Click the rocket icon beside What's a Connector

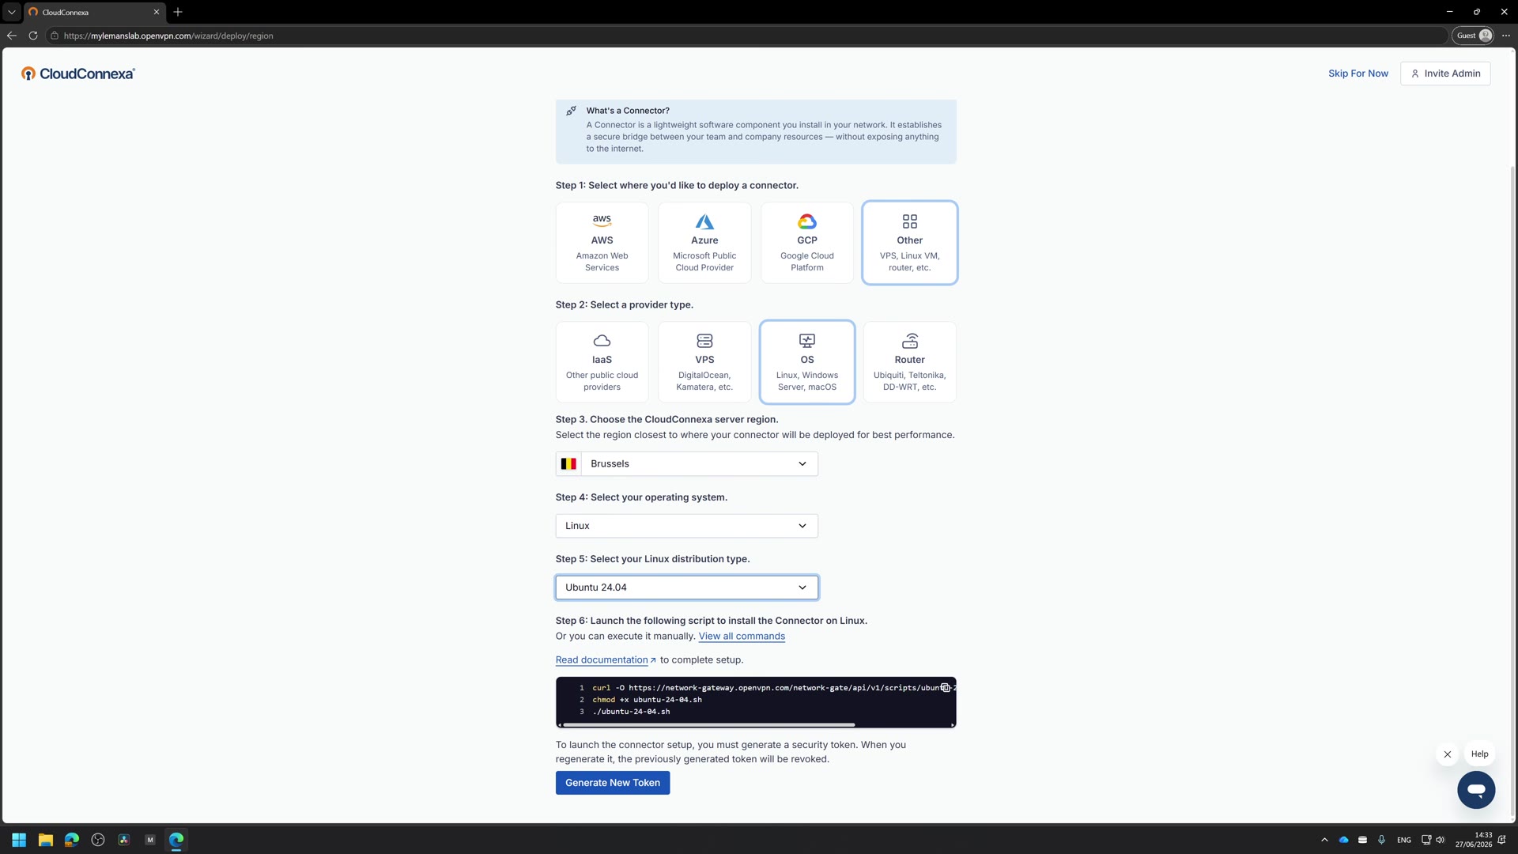[571, 111]
